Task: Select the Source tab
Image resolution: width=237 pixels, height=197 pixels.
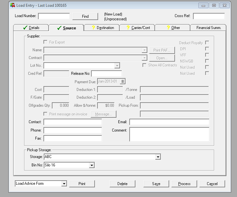Action: pos(66,28)
